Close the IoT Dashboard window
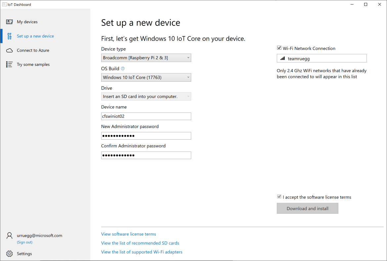This screenshot has height=261, width=387. point(380,4)
